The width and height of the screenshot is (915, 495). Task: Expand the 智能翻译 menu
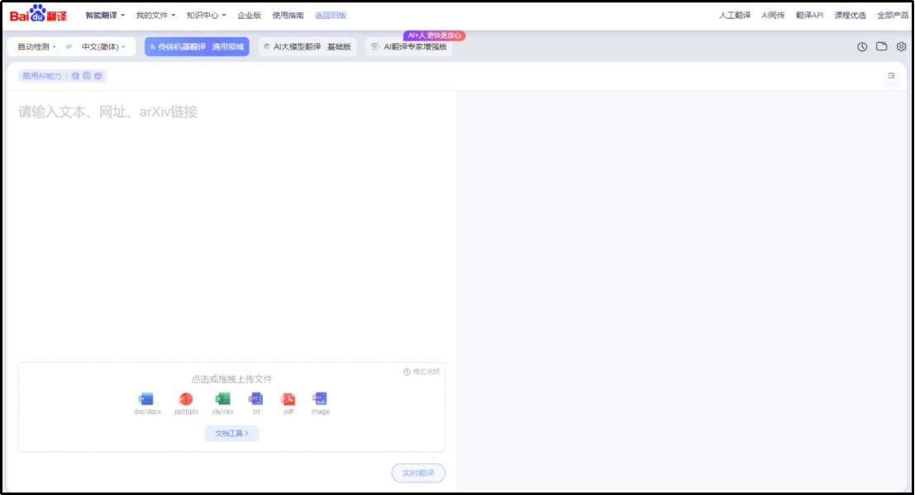tap(105, 15)
